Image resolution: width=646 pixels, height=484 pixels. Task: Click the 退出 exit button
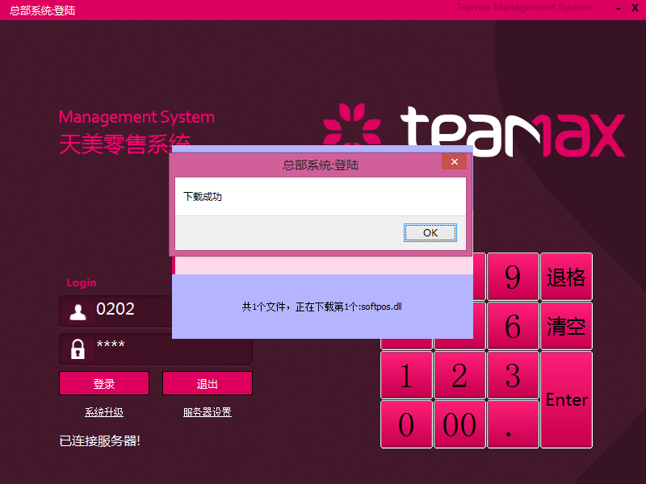pyautogui.click(x=208, y=384)
